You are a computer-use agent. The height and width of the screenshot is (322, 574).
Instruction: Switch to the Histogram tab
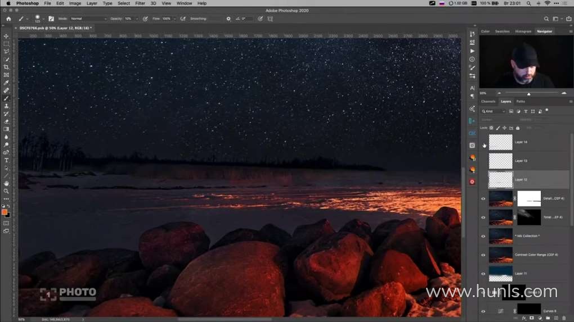click(x=523, y=31)
